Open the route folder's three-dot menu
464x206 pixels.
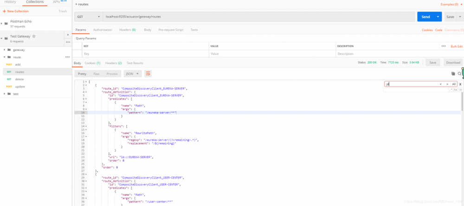coord(68,57)
